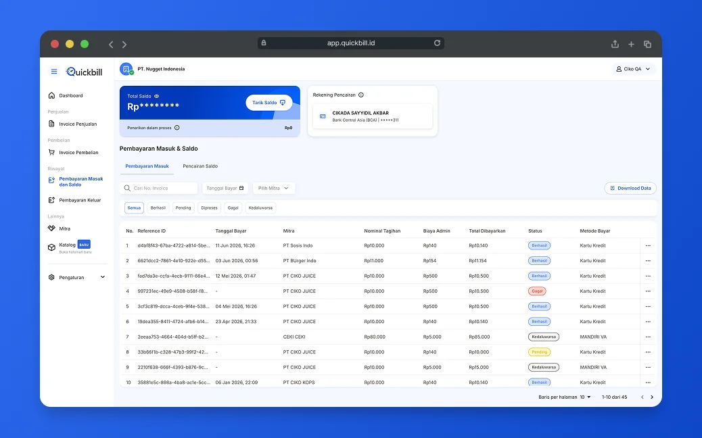This screenshot has height=438, width=702.
Task: Click the Reference ID column header
Action: (151, 231)
